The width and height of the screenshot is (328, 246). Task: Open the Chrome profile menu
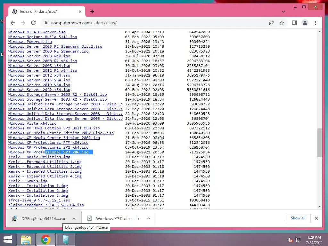(x=305, y=23)
